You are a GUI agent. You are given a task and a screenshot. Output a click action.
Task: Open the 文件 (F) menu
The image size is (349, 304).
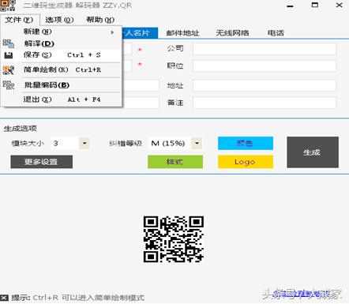point(19,20)
